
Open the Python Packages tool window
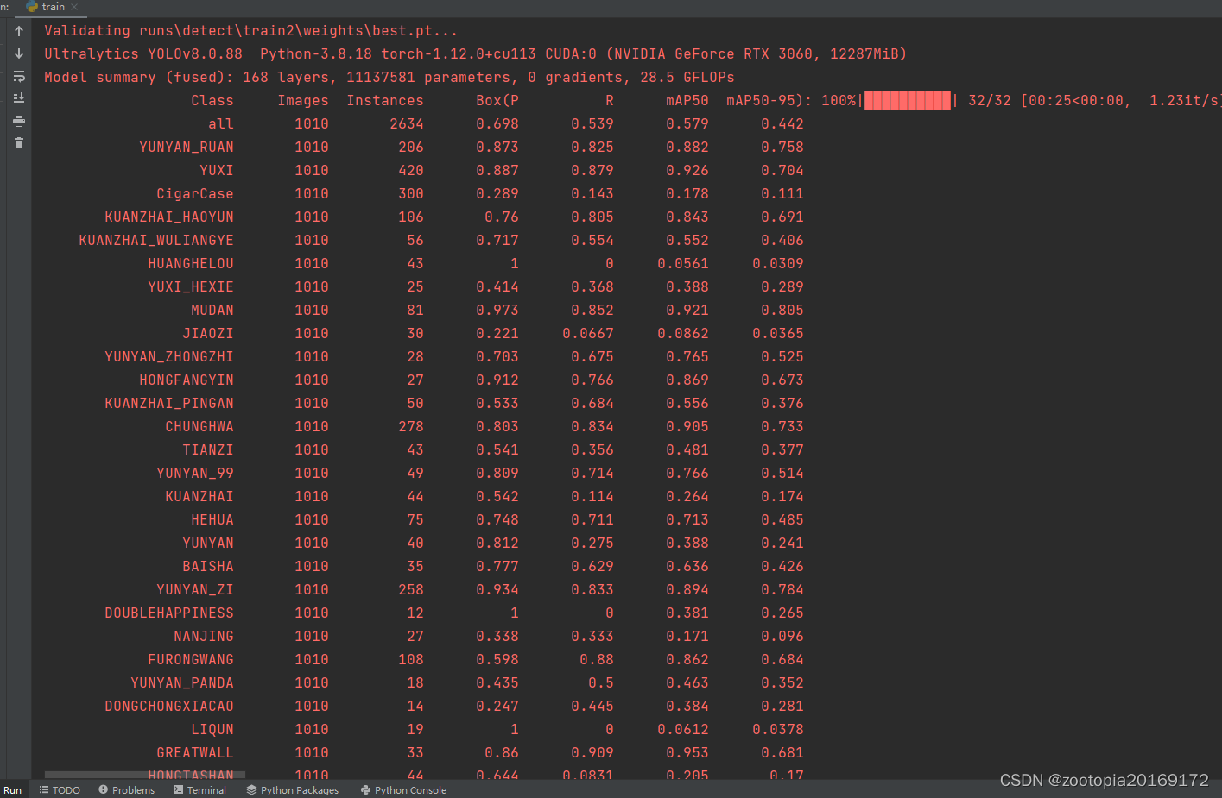point(293,790)
